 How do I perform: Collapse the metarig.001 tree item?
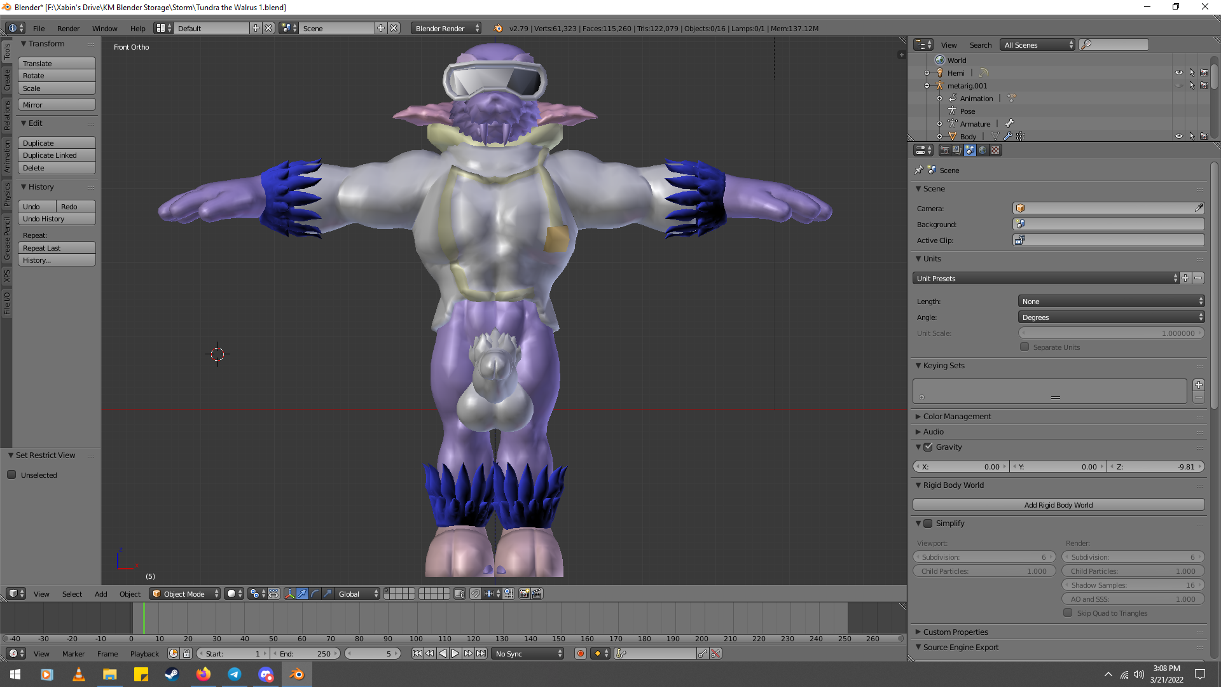click(x=927, y=85)
